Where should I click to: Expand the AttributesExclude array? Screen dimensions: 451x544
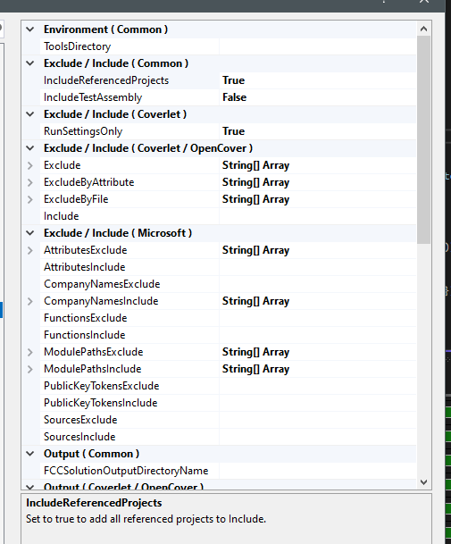click(x=30, y=250)
